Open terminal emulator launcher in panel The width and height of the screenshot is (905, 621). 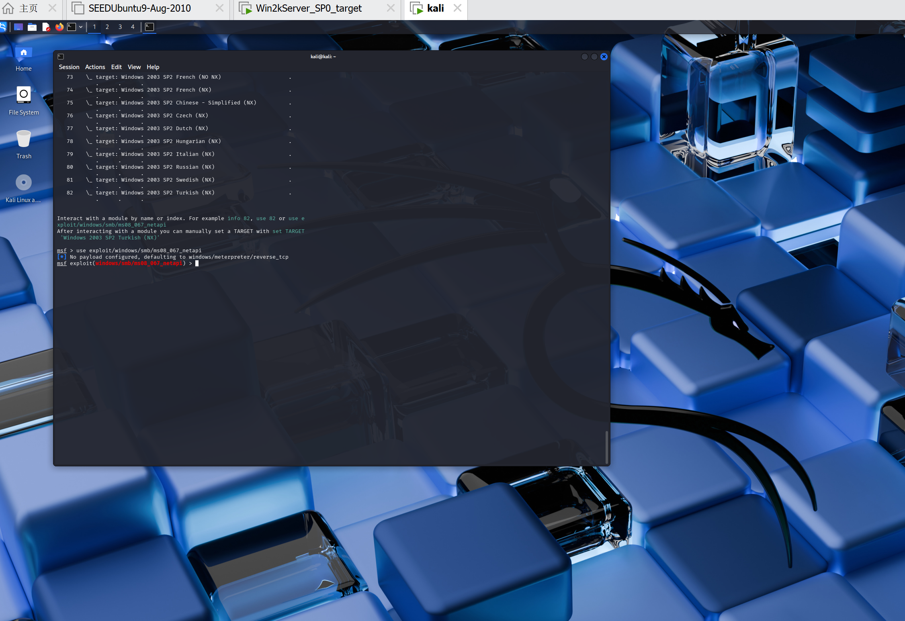point(72,27)
